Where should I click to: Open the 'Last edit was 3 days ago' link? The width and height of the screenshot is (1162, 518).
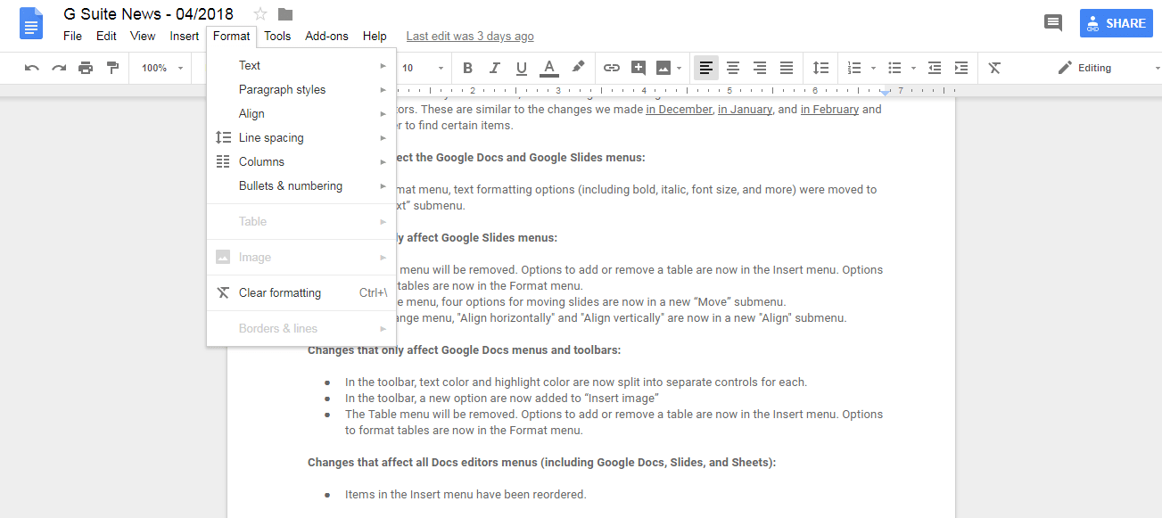coord(469,36)
